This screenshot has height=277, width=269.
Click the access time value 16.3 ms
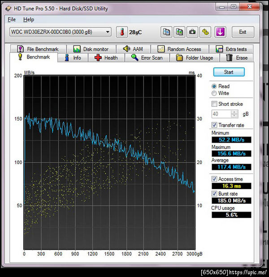click(x=231, y=186)
